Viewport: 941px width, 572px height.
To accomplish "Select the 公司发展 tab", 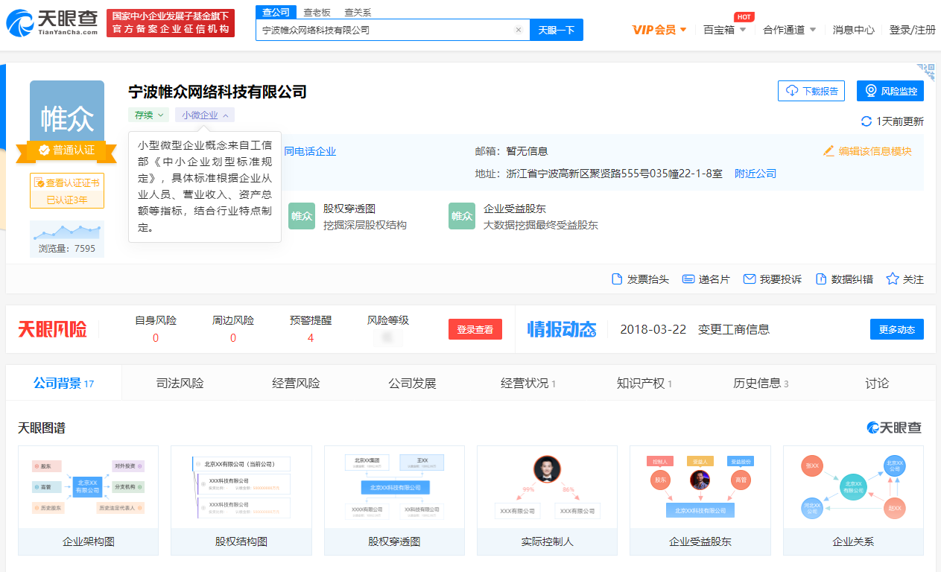I will coord(412,384).
